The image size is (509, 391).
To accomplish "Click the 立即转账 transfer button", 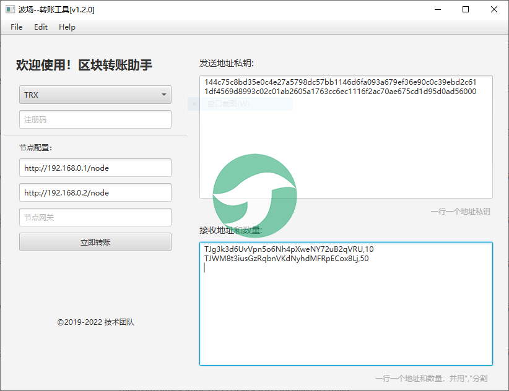I will 95,242.
